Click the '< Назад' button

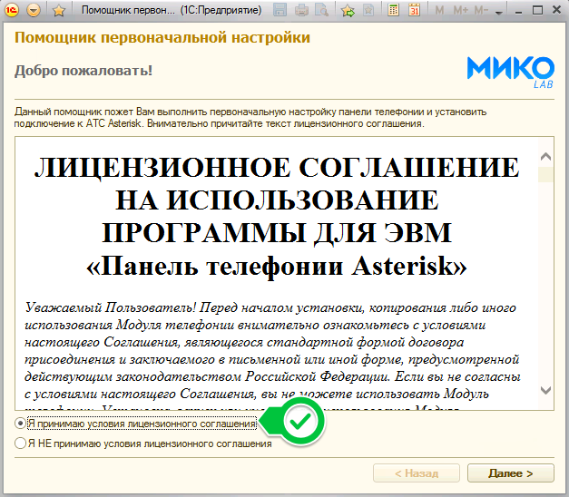coord(417,473)
